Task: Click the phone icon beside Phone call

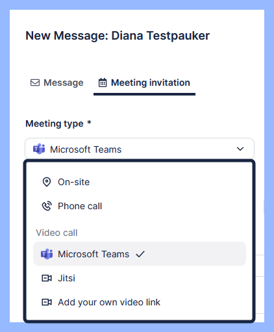Action: point(47,206)
